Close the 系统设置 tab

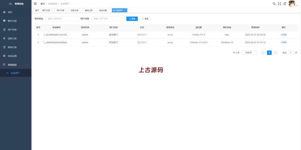[x=108, y=11]
